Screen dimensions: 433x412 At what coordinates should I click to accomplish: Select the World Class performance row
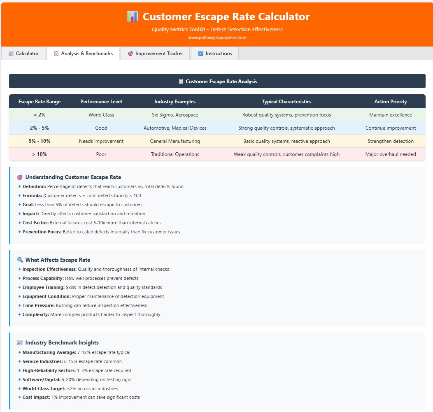click(x=101, y=115)
